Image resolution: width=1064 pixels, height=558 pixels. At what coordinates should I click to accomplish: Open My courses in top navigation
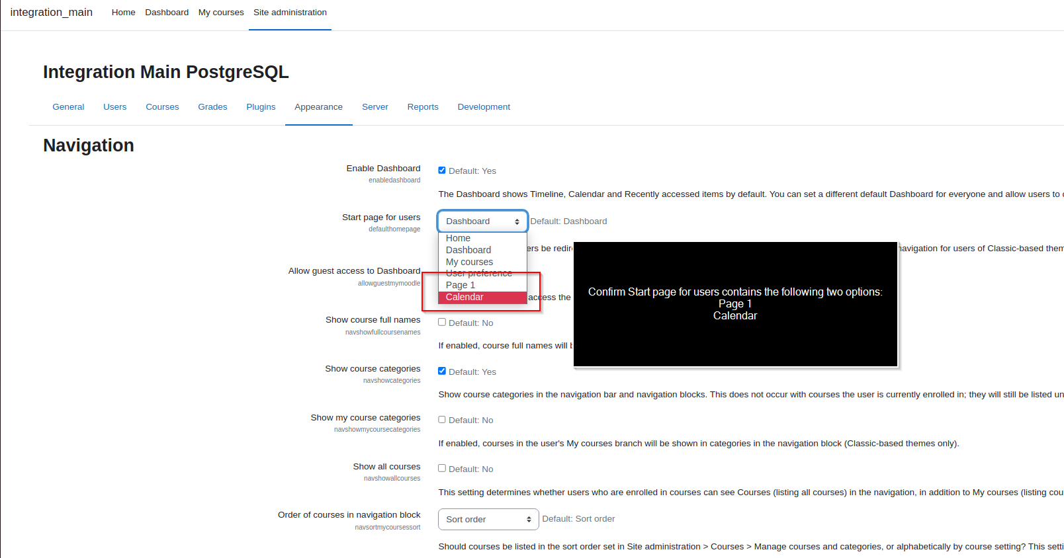(221, 12)
